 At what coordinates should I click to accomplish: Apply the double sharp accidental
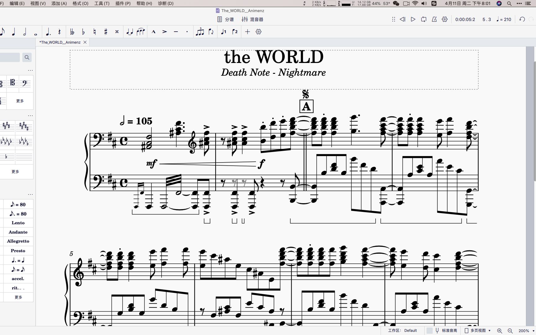click(117, 32)
